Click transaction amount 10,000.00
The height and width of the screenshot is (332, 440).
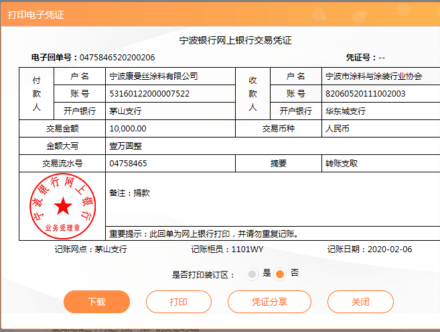128,129
